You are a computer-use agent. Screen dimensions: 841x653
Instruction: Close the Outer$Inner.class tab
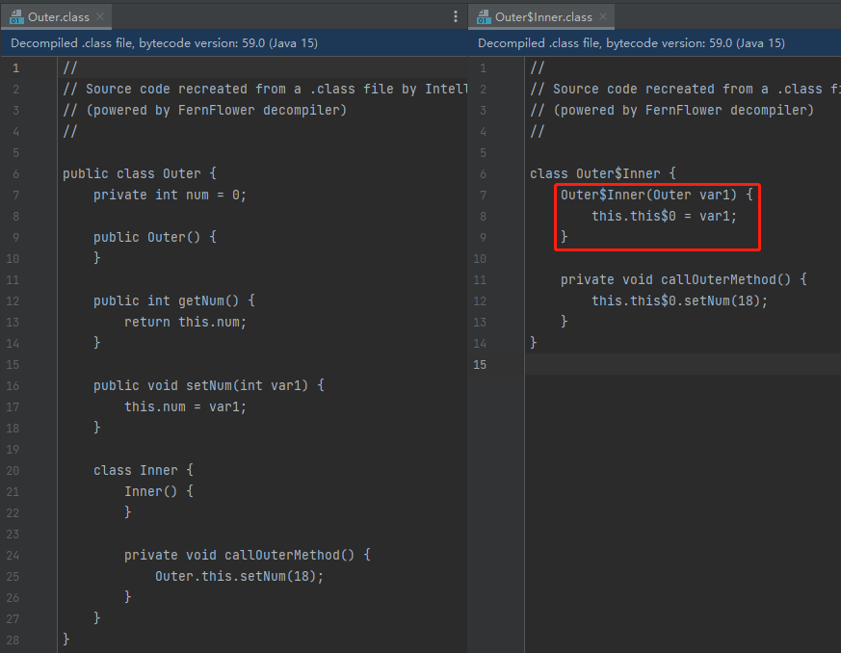[603, 16]
